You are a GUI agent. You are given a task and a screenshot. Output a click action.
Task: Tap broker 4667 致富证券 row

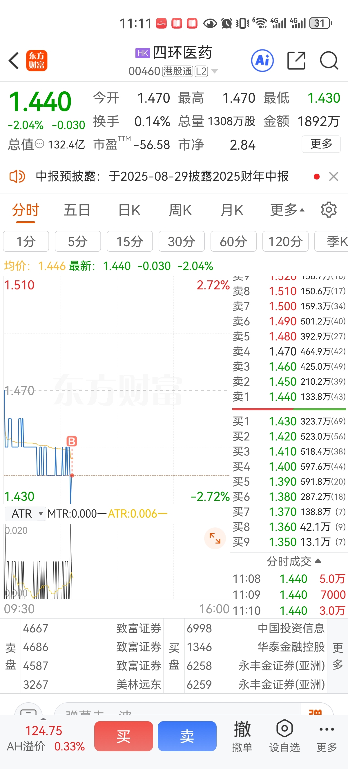click(92, 628)
